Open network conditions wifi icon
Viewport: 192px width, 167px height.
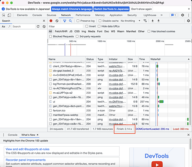point(145,21)
